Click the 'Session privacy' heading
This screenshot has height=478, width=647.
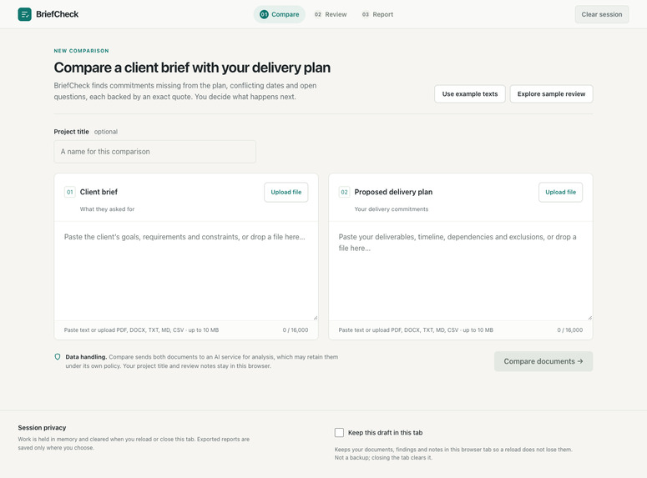click(x=42, y=428)
